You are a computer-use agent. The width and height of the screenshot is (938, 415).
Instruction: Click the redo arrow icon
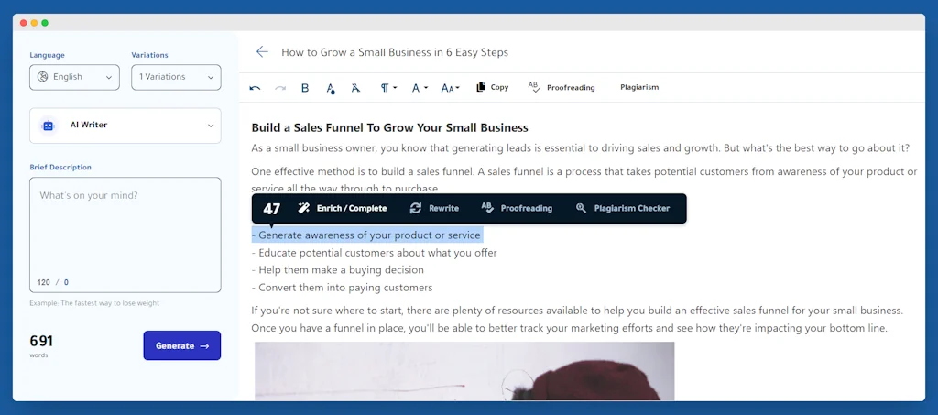[280, 88]
